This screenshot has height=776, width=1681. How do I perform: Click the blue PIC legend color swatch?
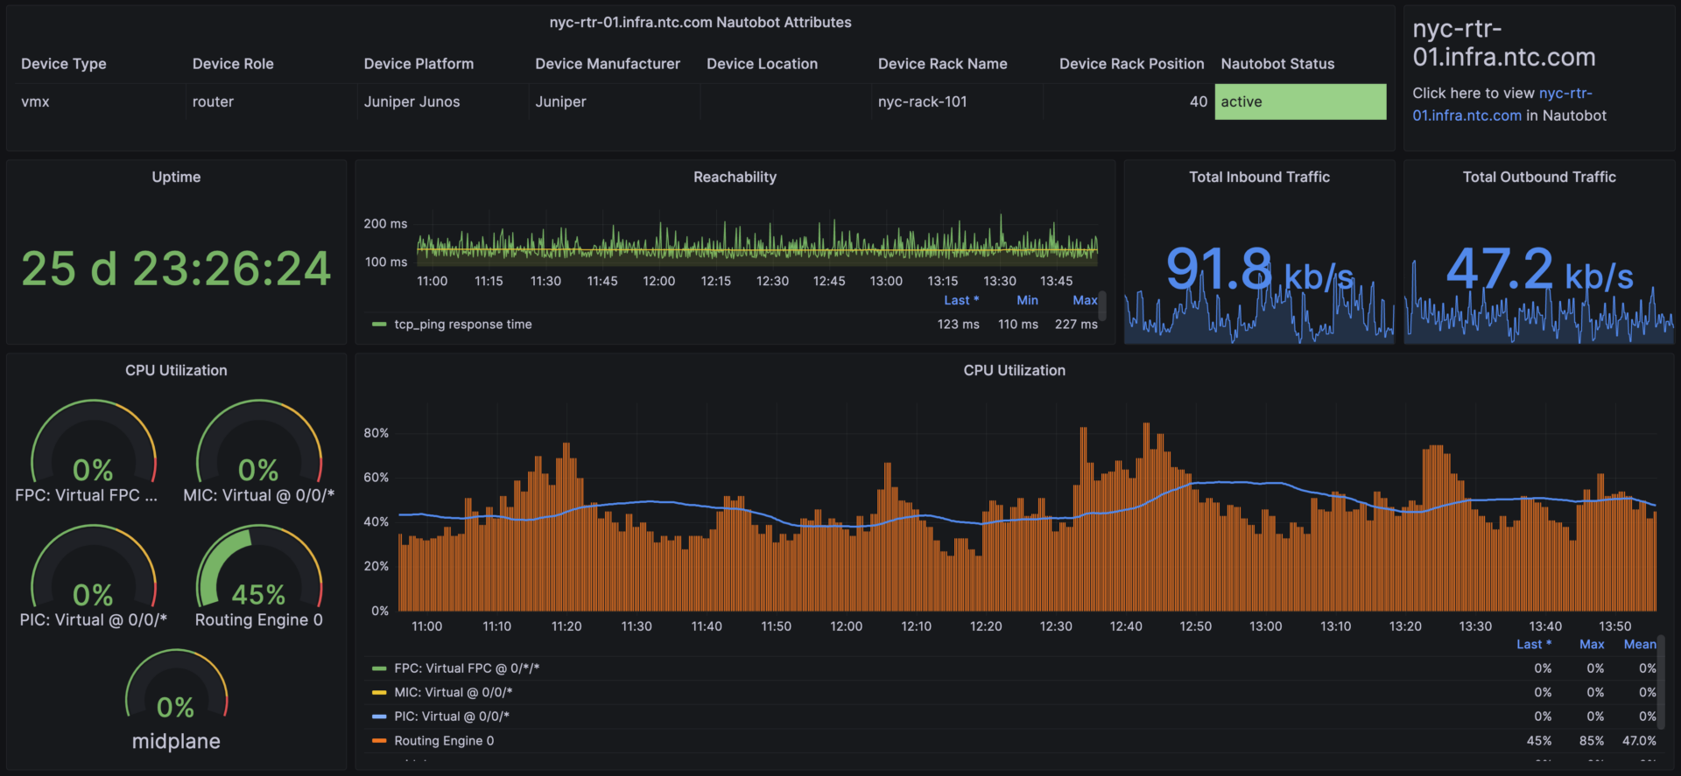tap(379, 717)
